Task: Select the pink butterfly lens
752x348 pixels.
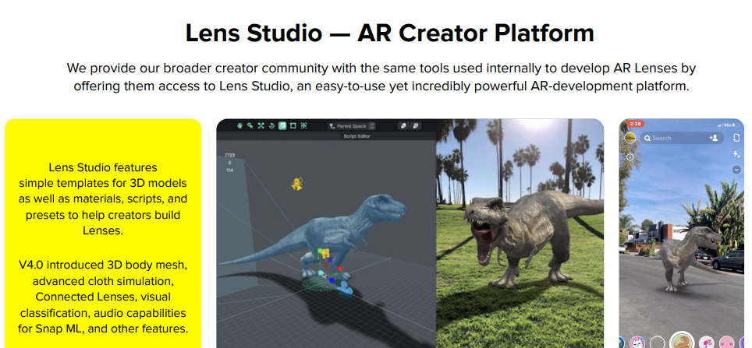Action: [726, 343]
